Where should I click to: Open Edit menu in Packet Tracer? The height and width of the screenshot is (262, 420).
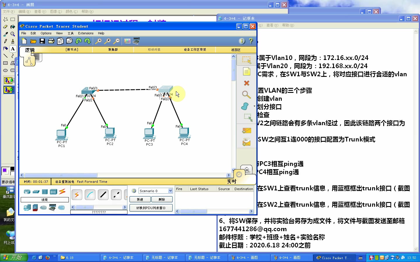point(33,33)
